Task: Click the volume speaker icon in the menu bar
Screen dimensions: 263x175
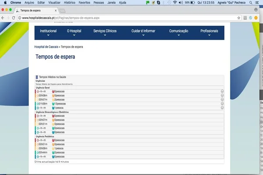Action: coord(181,3)
